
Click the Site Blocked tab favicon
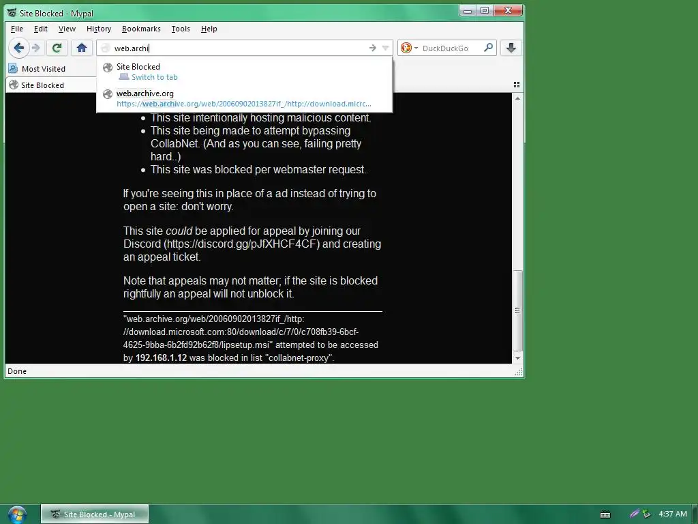14,85
